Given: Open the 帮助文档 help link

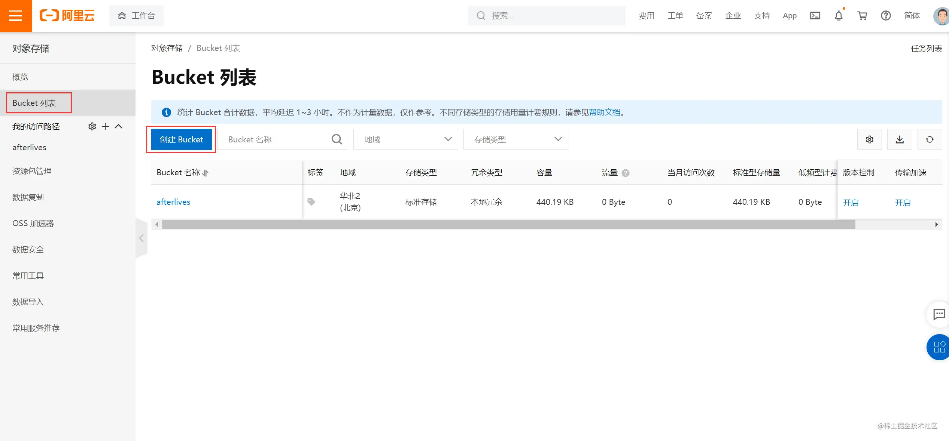Looking at the screenshot, I should (605, 112).
